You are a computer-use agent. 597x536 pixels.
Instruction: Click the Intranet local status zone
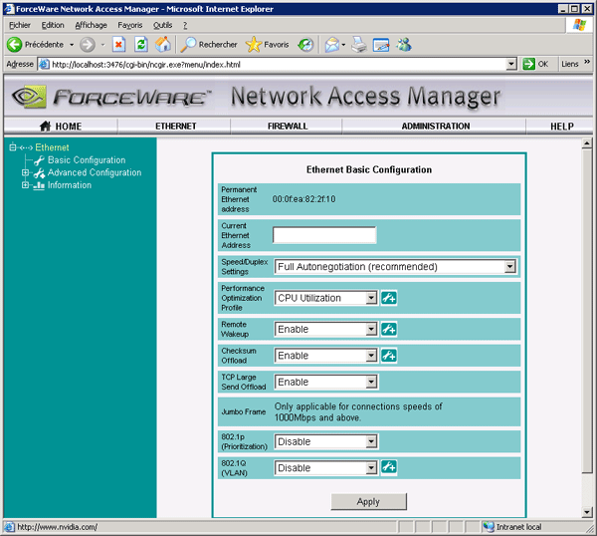pyautogui.click(x=514, y=527)
